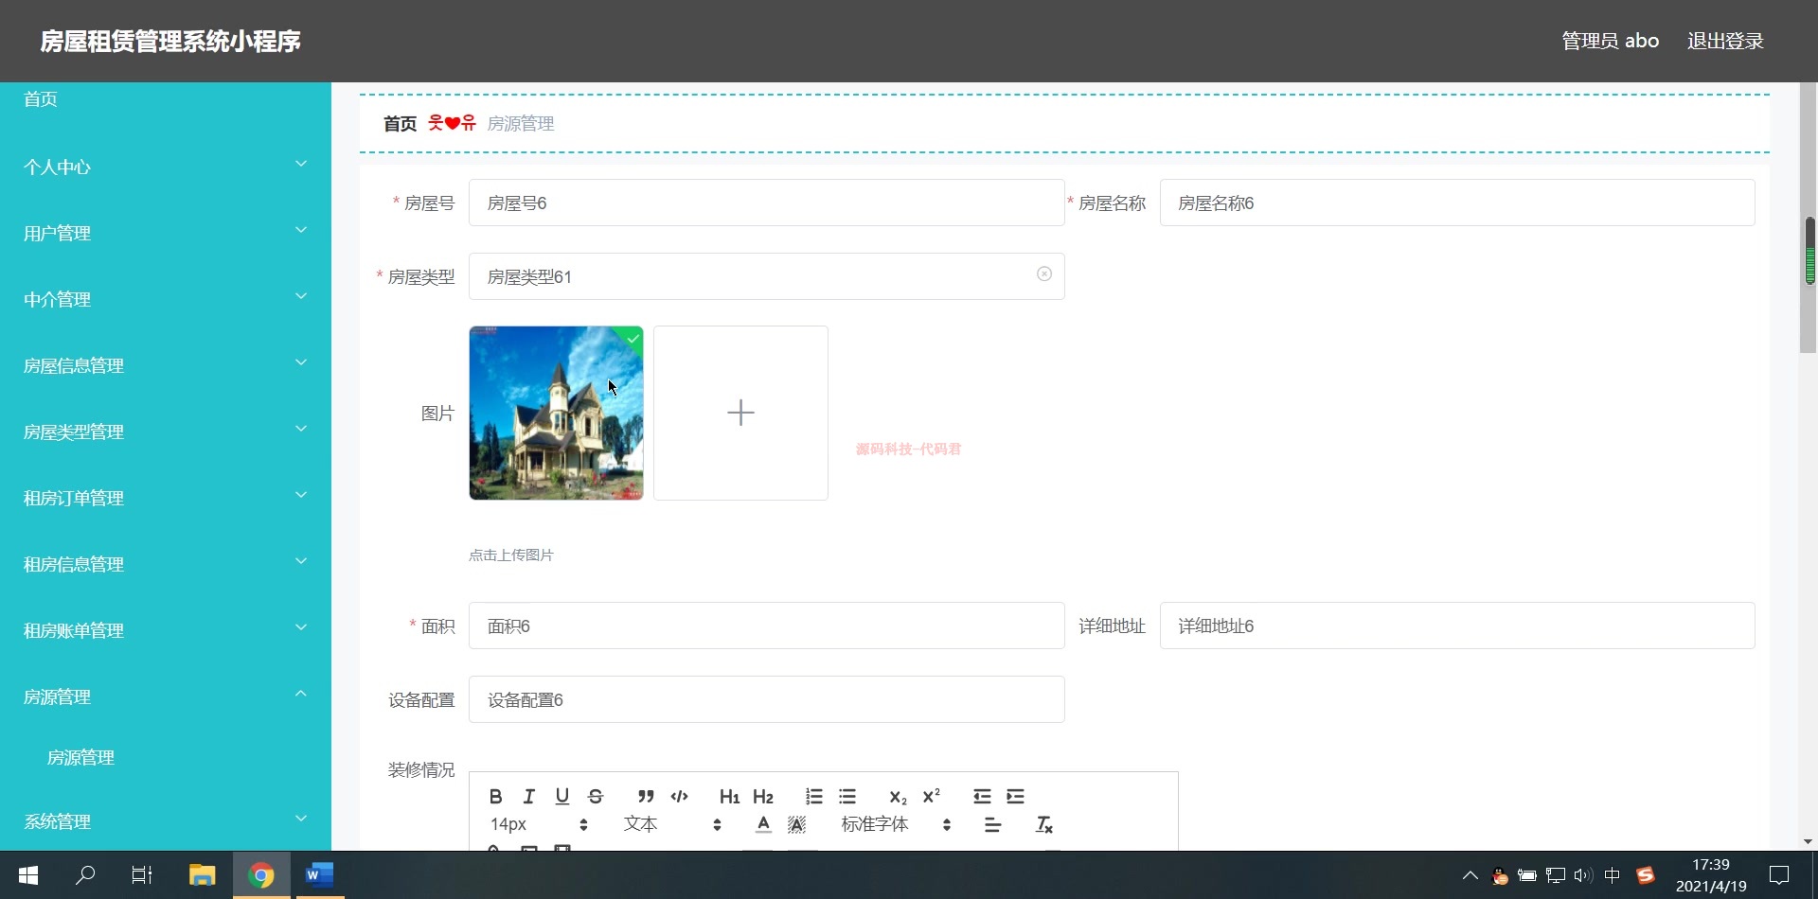The height and width of the screenshot is (899, 1818).
Task: Increase text indent
Action: coord(1015,797)
